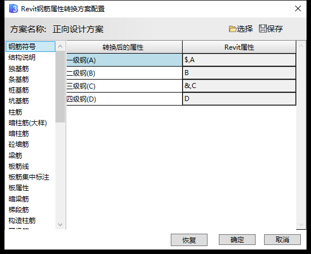Edit the Revit属性 field containing &,C
This screenshot has width=311, height=254.
point(239,86)
